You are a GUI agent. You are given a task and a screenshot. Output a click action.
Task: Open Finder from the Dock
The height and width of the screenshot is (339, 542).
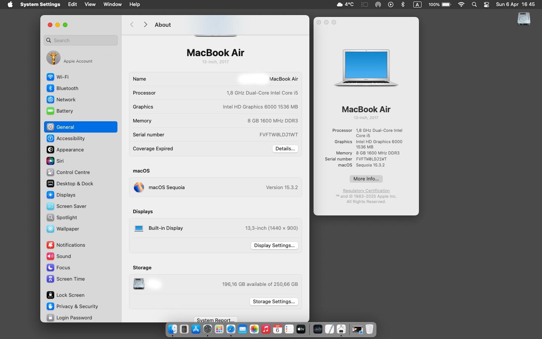tap(172, 329)
